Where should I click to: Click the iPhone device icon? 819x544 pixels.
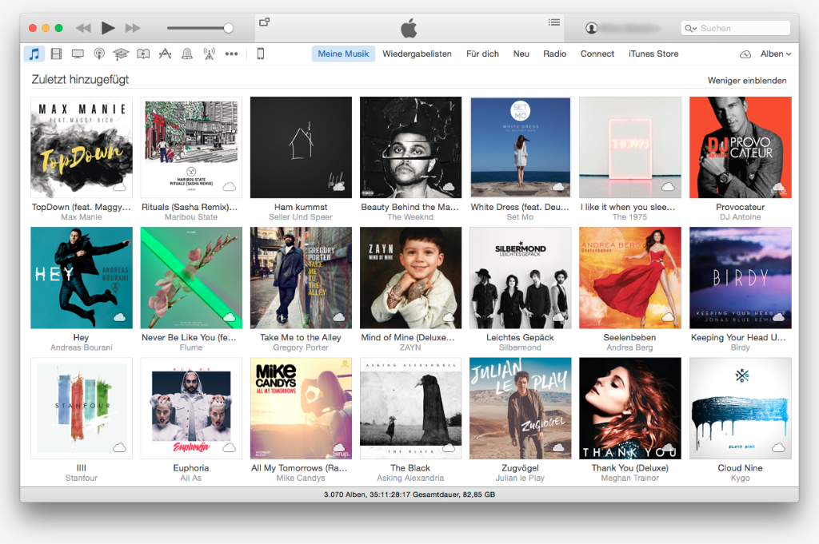(260, 54)
